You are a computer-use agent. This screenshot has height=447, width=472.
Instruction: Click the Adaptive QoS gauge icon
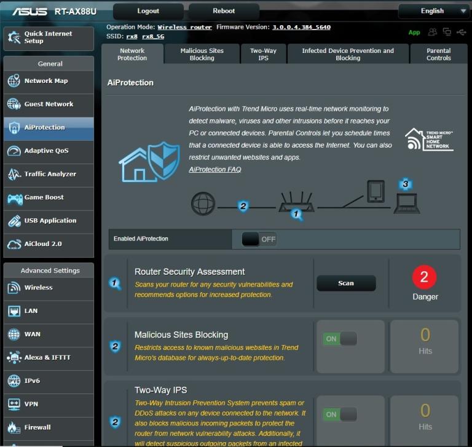14,151
